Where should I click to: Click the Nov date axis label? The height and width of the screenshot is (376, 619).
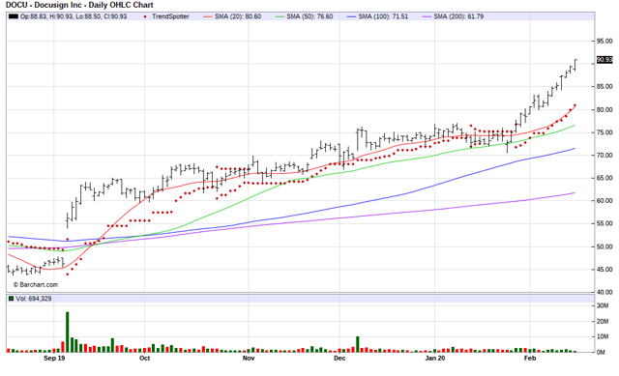click(249, 359)
